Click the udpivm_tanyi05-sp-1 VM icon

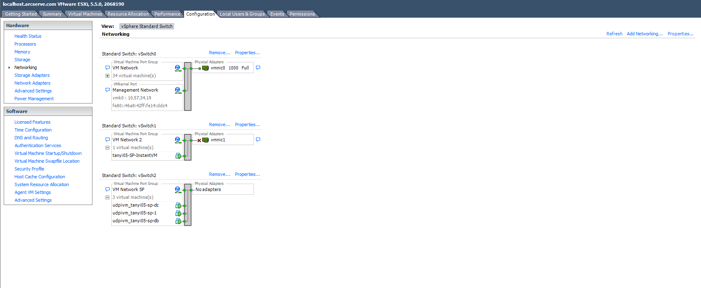178,213
